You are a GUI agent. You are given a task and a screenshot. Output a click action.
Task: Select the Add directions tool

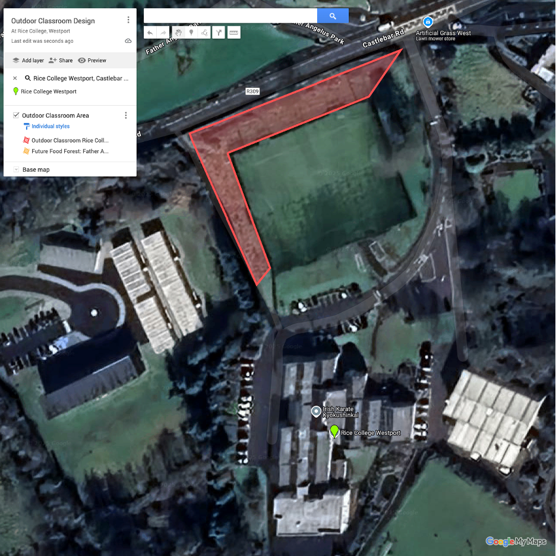tap(219, 33)
